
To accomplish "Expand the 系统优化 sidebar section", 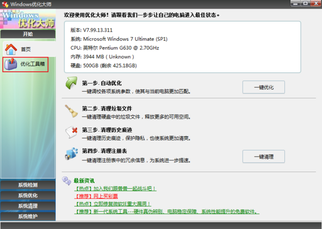I will (x=27, y=195).
